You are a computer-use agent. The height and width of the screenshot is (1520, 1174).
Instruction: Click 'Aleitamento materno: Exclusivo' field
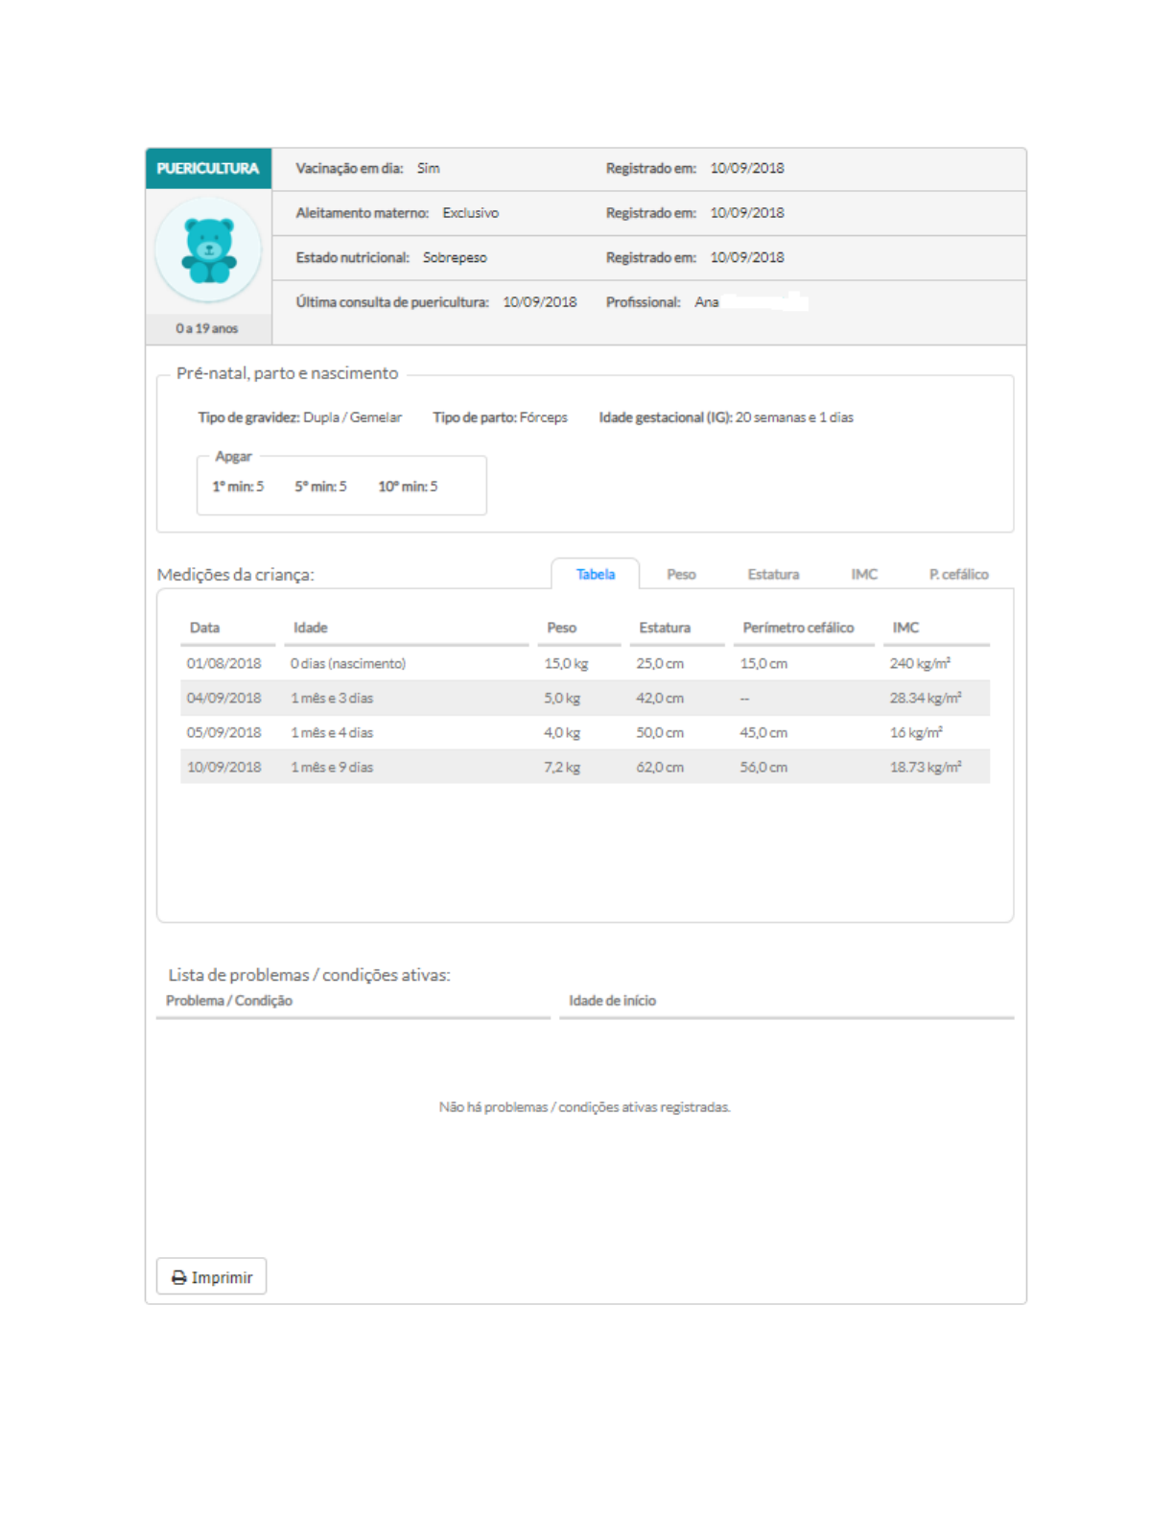[x=397, y=213]
